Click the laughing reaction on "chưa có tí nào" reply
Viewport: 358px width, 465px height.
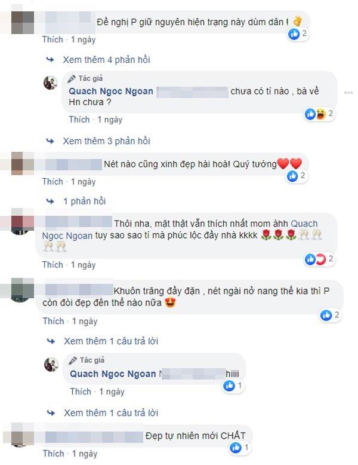click(x=320, y=114)
